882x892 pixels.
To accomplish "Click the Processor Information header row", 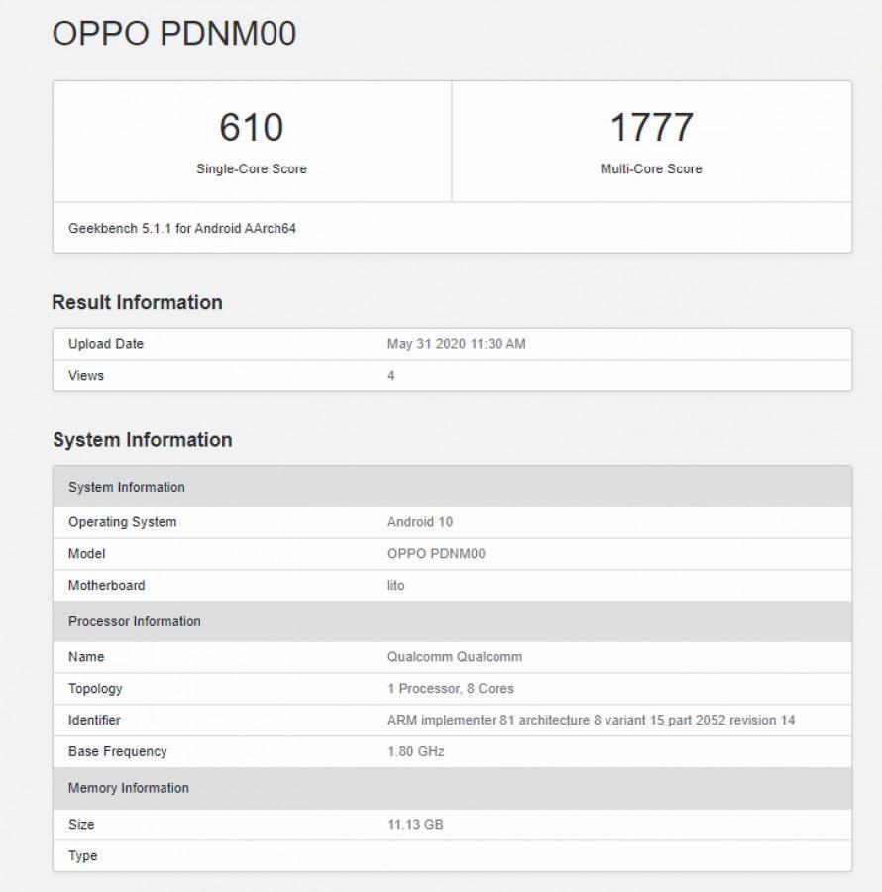I will (452, 621).
